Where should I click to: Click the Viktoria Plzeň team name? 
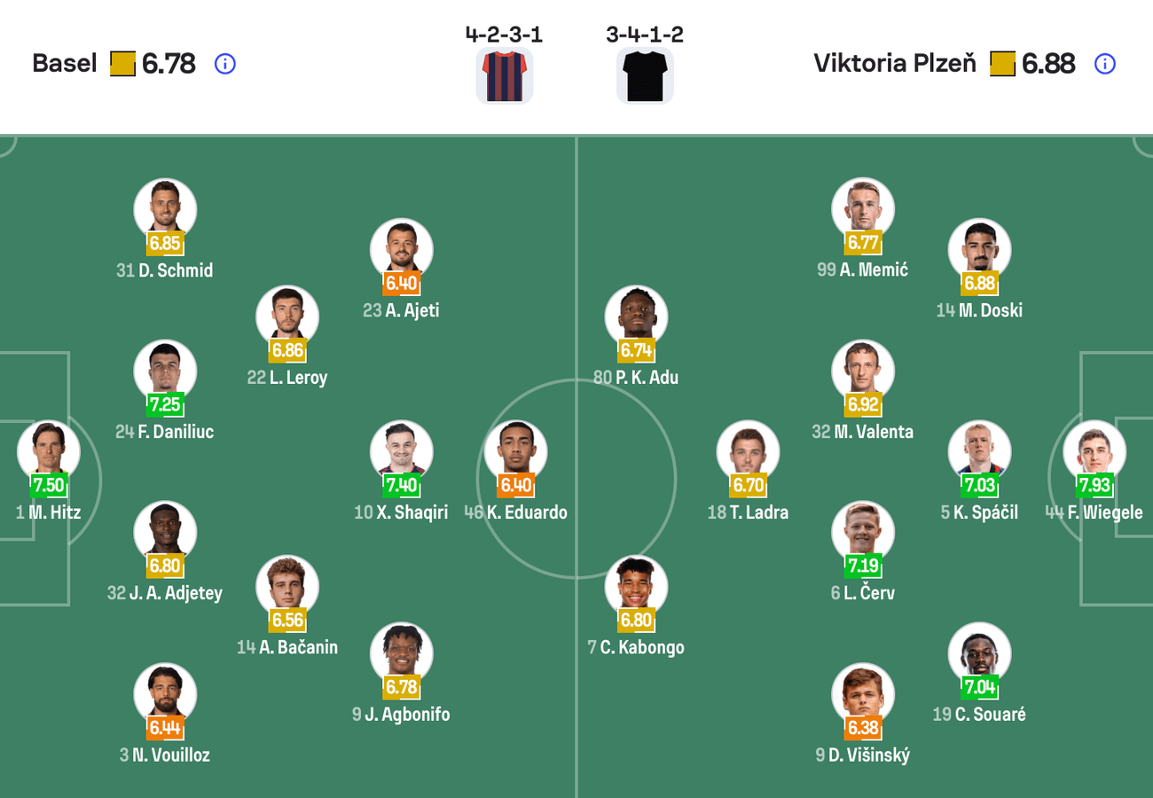pos(893,63)
